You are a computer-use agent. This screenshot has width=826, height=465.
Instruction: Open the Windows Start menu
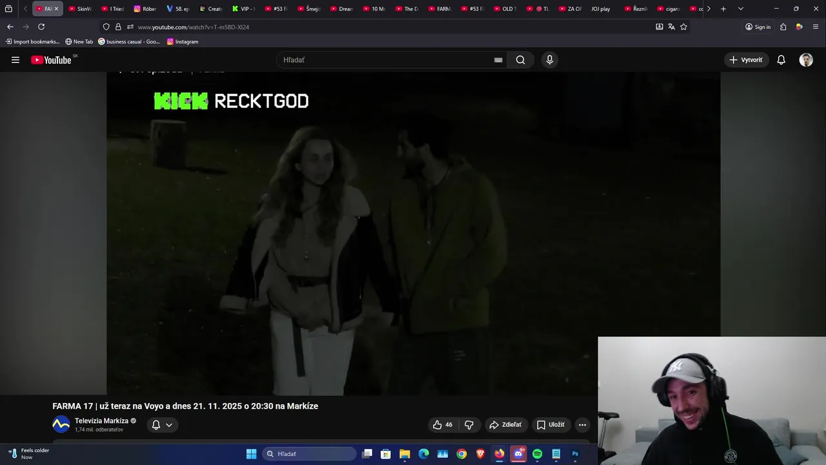click(251, 454)
